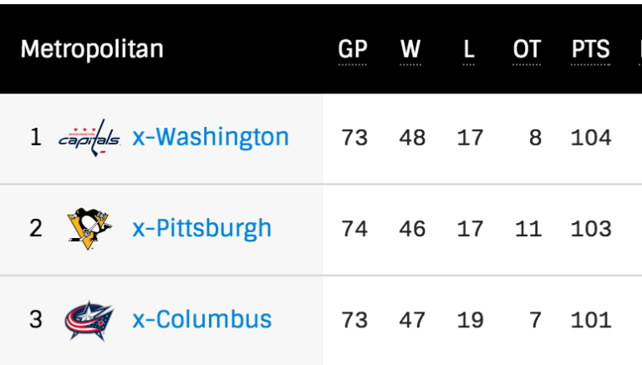Click Pittsburgh's 103 points value
The width and height of the screenshot is (642, 365).
(x=591, y=228)
